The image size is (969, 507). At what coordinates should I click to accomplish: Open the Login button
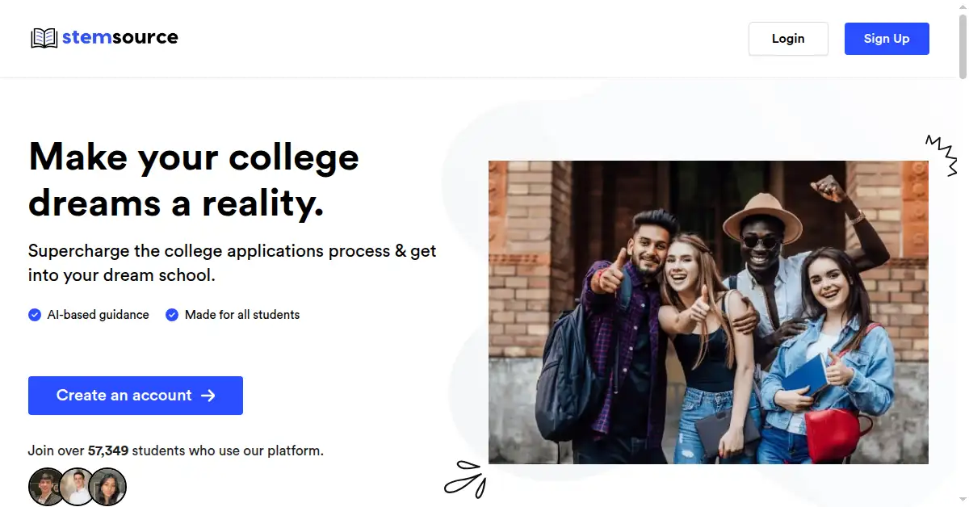(x=788, y=39)
